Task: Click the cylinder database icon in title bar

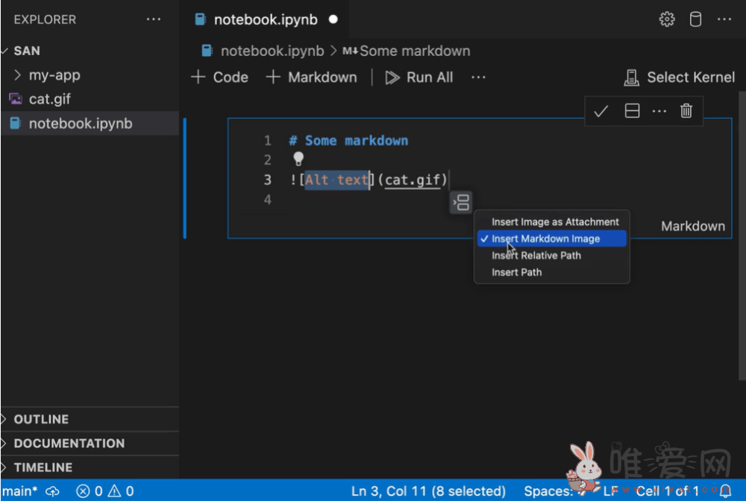Action: click(x=695, y=19)
